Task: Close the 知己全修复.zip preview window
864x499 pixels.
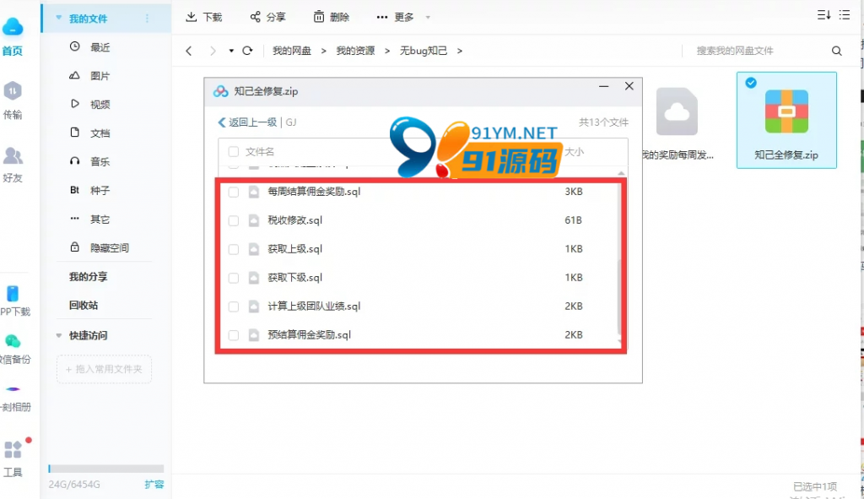Action: tap(629, 86)
